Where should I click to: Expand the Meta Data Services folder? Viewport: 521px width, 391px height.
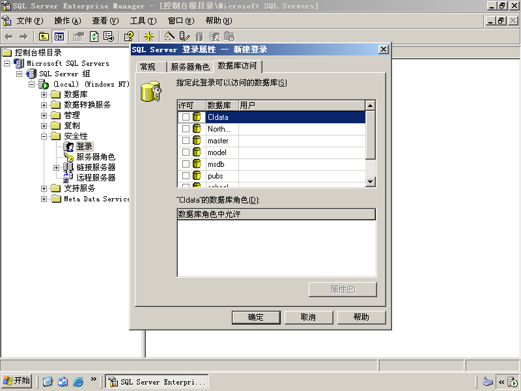pyautogui.click(x=44, y=199)
